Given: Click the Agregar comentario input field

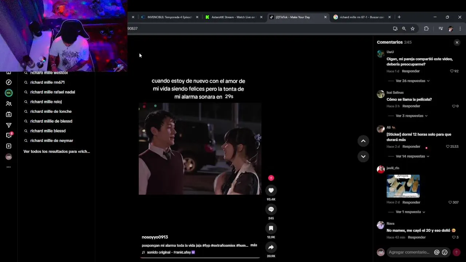Looking at the screenshot, I should click(x=409, y=252).
